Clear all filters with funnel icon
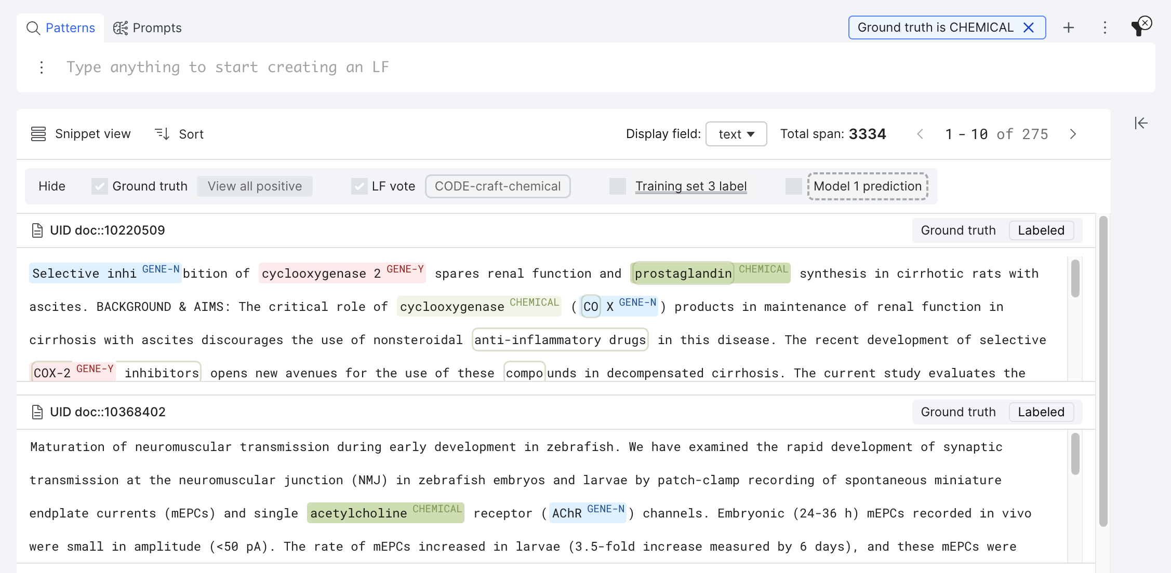The width and height of the screenshot is (1171, 573). 1141,26
